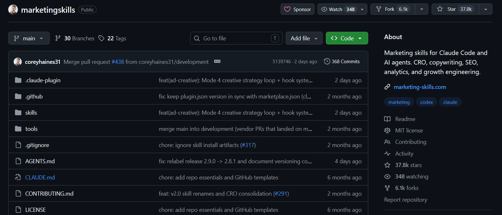
Task: Open the skills folder
Action: pyautogui.click(x=31, y=113)
